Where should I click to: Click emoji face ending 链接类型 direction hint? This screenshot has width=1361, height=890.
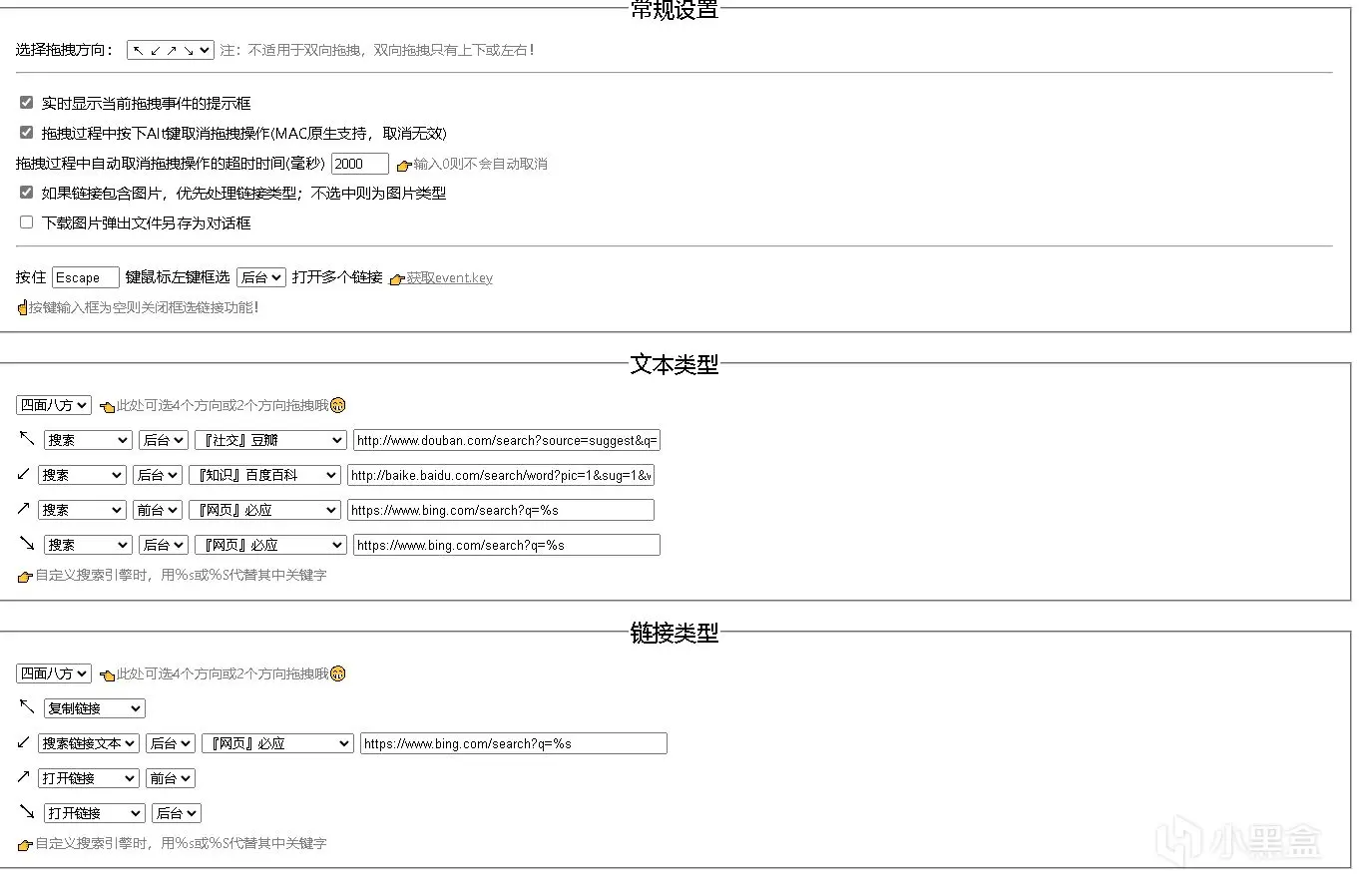[338, 673]
